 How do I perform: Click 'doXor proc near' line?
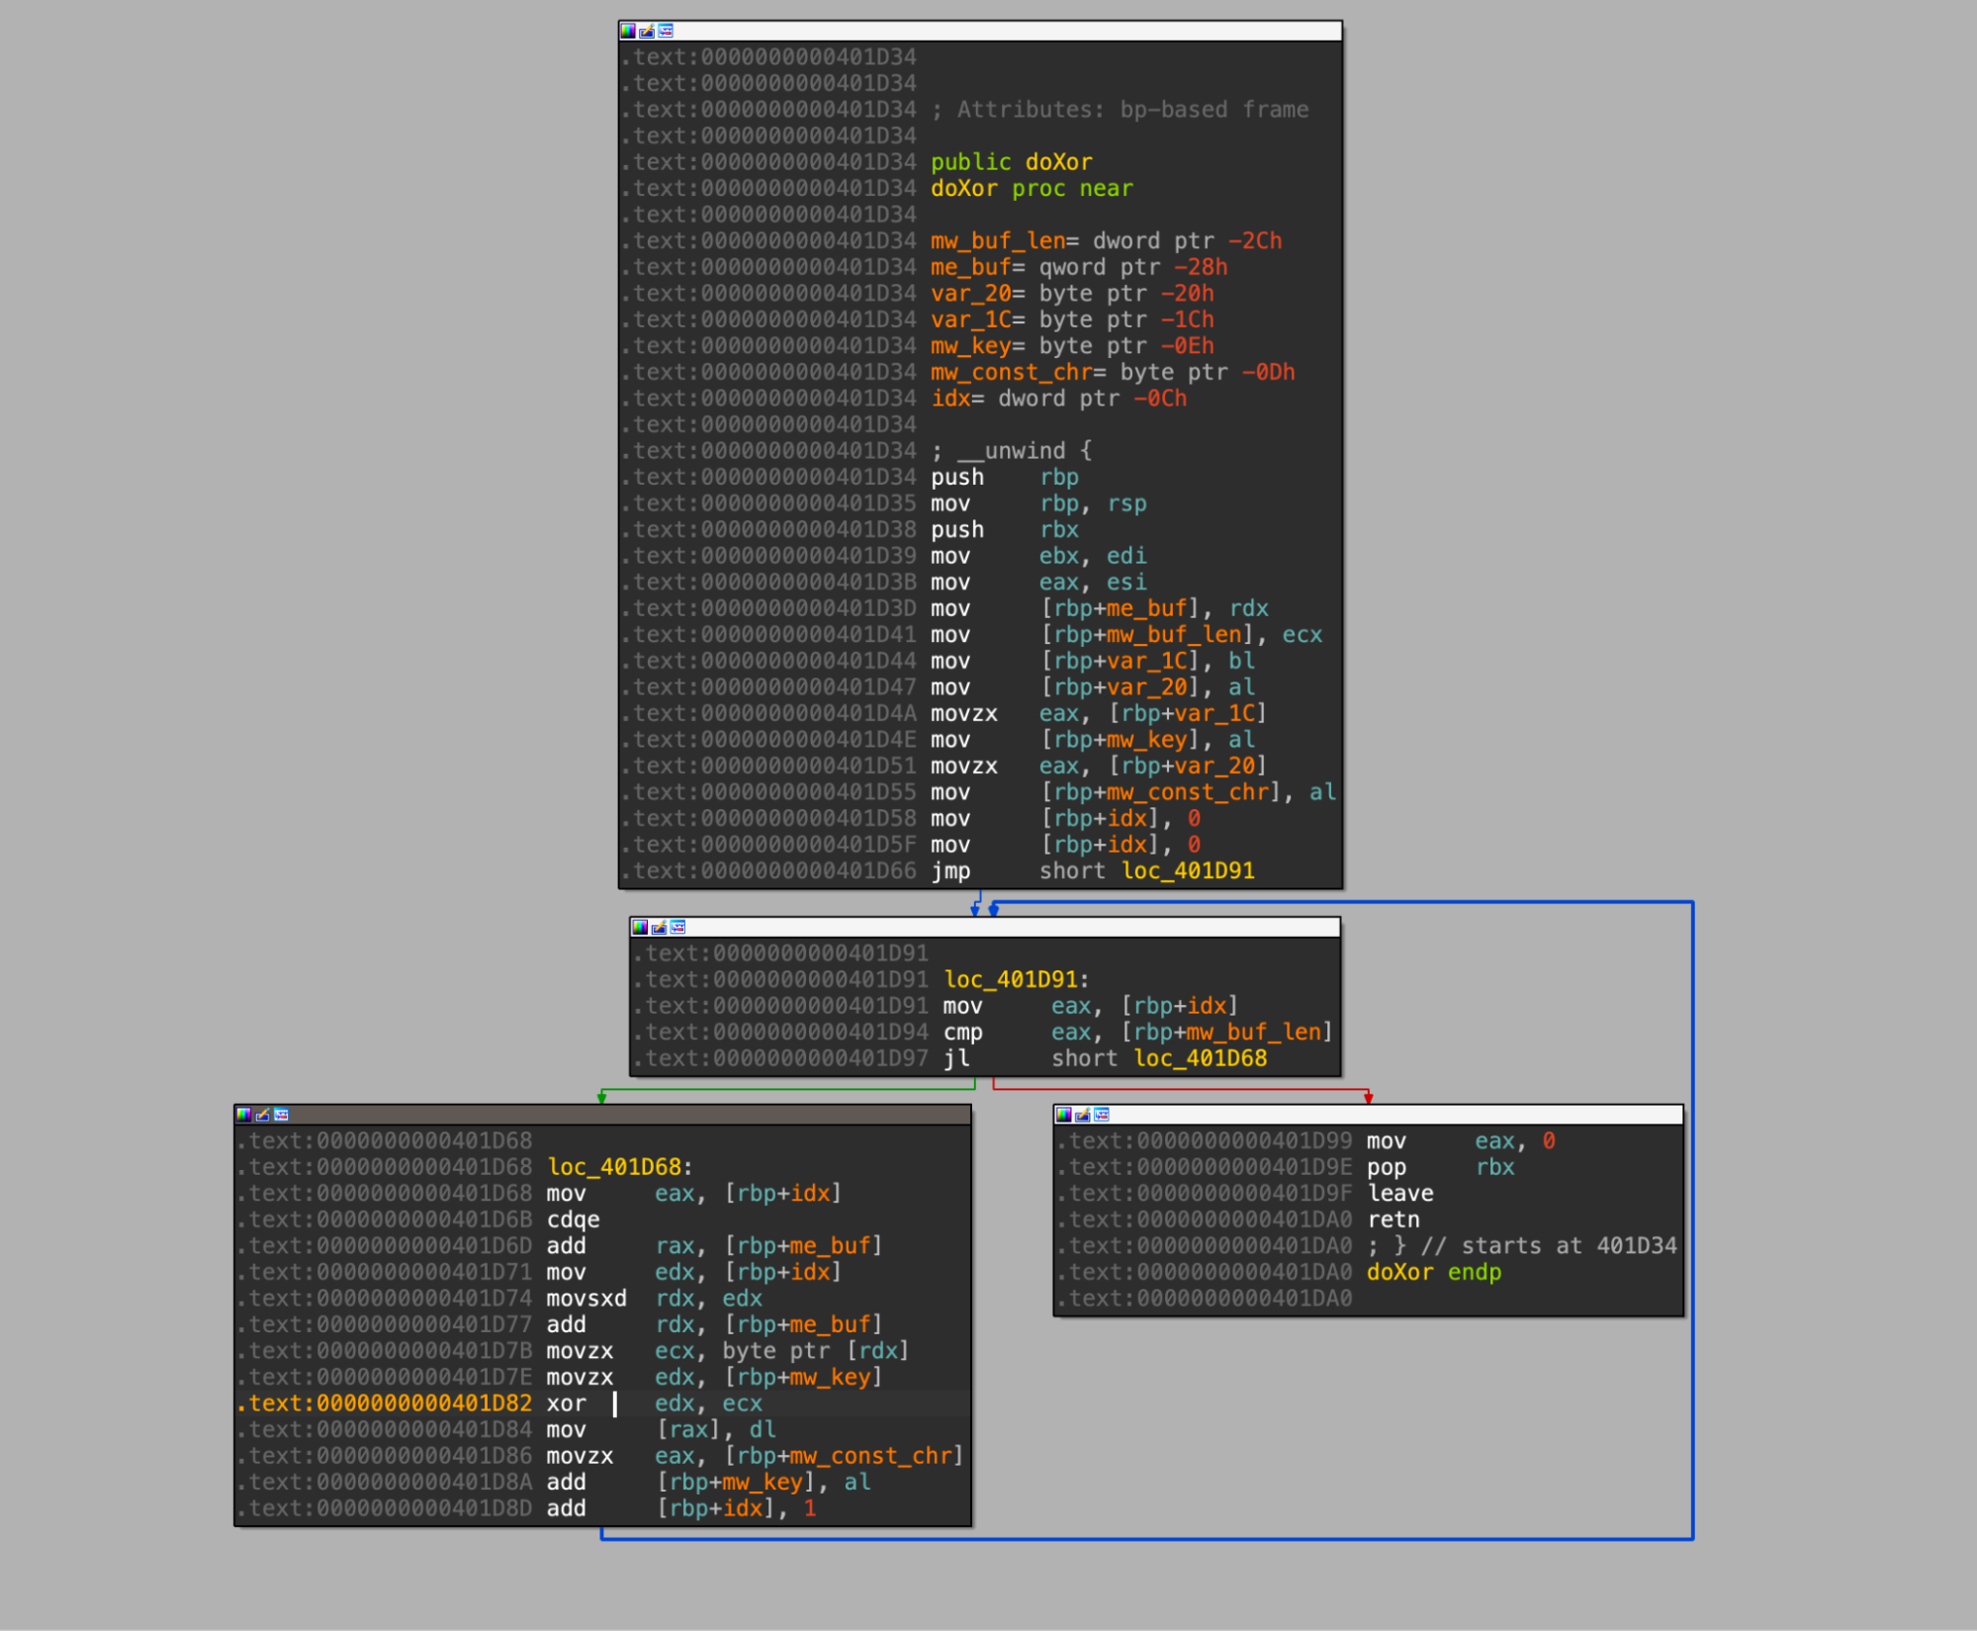1032,188
